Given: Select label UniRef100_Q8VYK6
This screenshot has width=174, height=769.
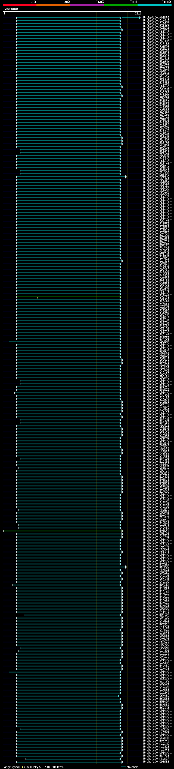Looking at the screenshot, I should click(156, 129).
